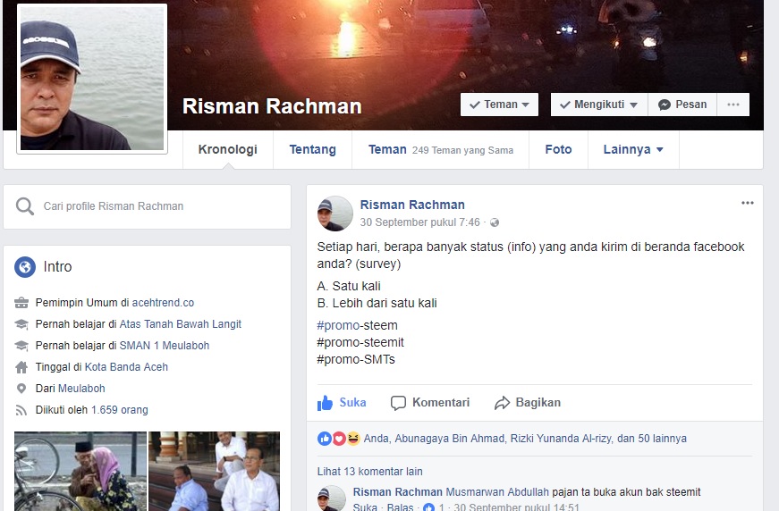Screen dimensions: 779x511
Task: Open the 30 September pukul 7:46 timestamp
Action: point(419,222)
